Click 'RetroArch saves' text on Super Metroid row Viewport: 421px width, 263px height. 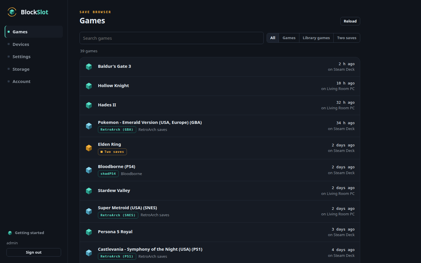tap(155, 215)
